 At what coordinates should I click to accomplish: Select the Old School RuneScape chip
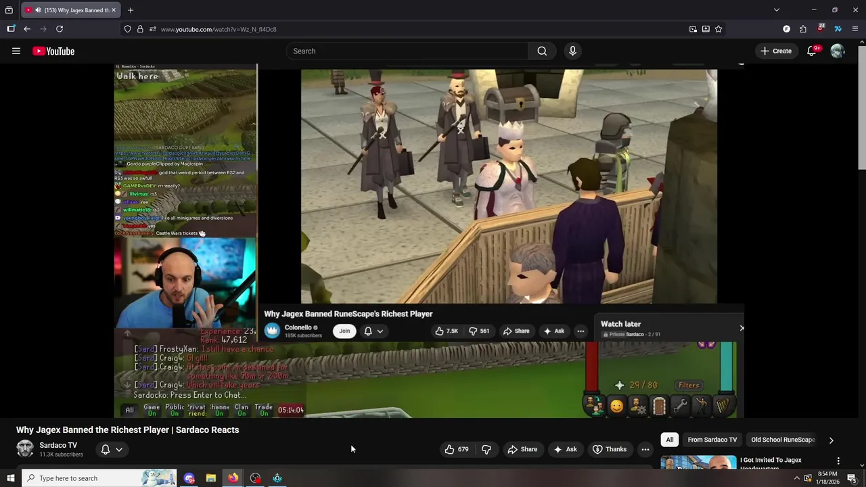[x=783, y=440]
